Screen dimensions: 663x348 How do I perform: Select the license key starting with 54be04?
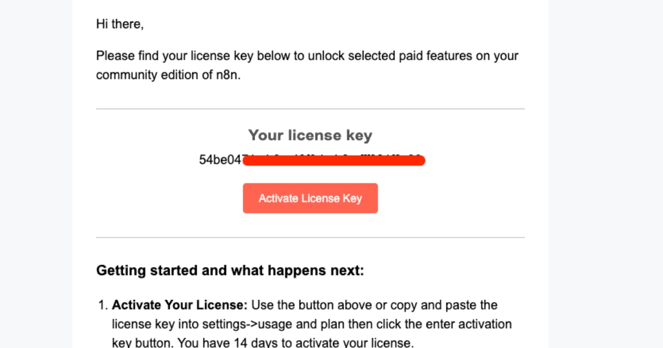coord(312,160)
